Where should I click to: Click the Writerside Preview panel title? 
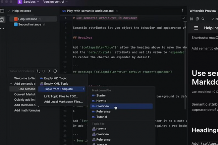pos(203,11)
